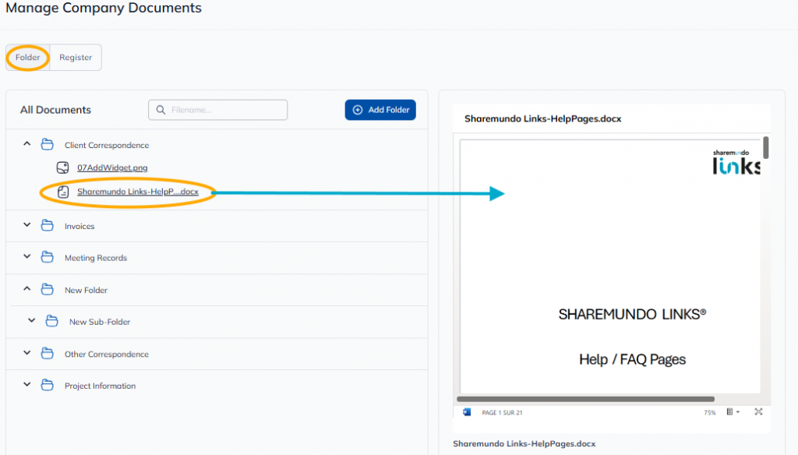The height and width of the screenshot is (455, 798).
Task: Click the Project Information folder icon
Action: [48, 385]
